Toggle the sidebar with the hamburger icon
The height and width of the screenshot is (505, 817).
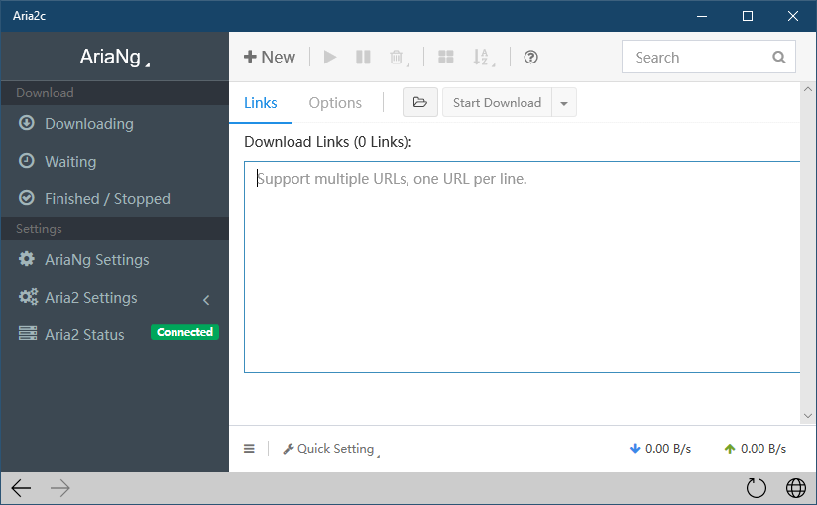tap(249, 449)
